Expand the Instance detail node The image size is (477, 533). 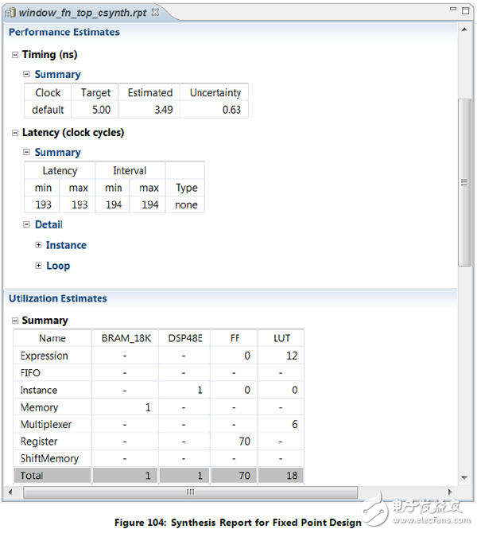tap(38, 245)
